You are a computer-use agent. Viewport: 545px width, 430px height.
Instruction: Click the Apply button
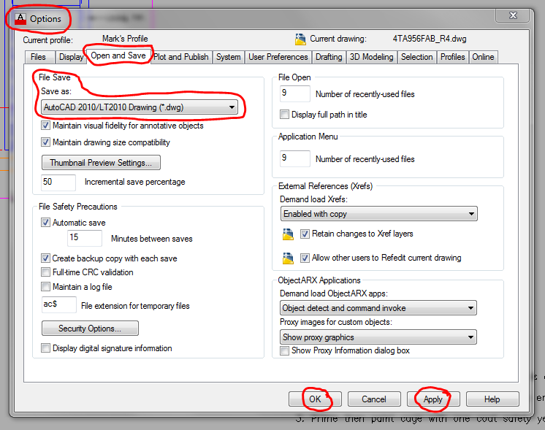(x=433, y=399)
